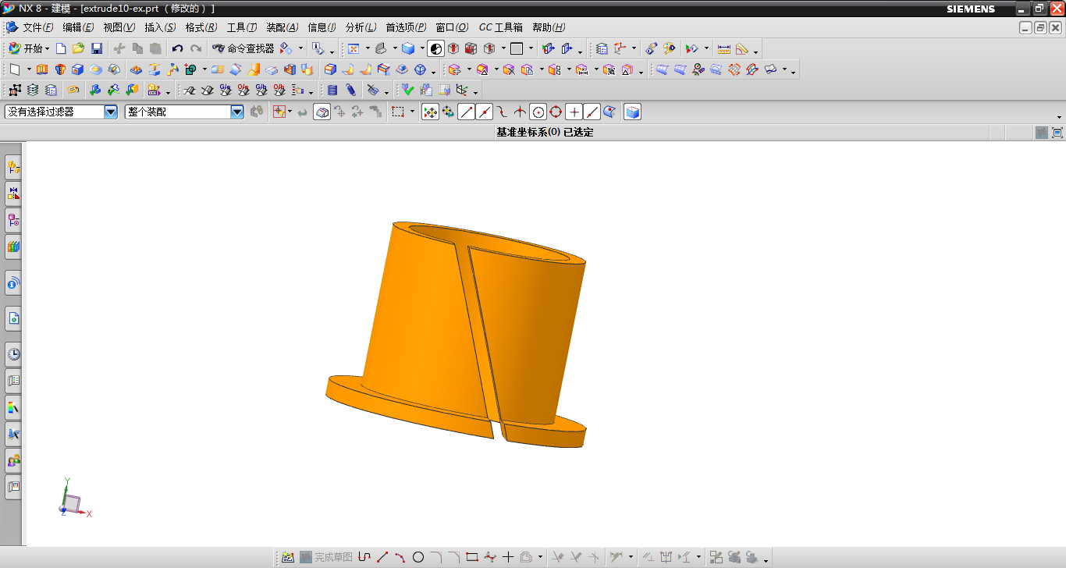Open the 工具(T) menu

coord(242,27)
